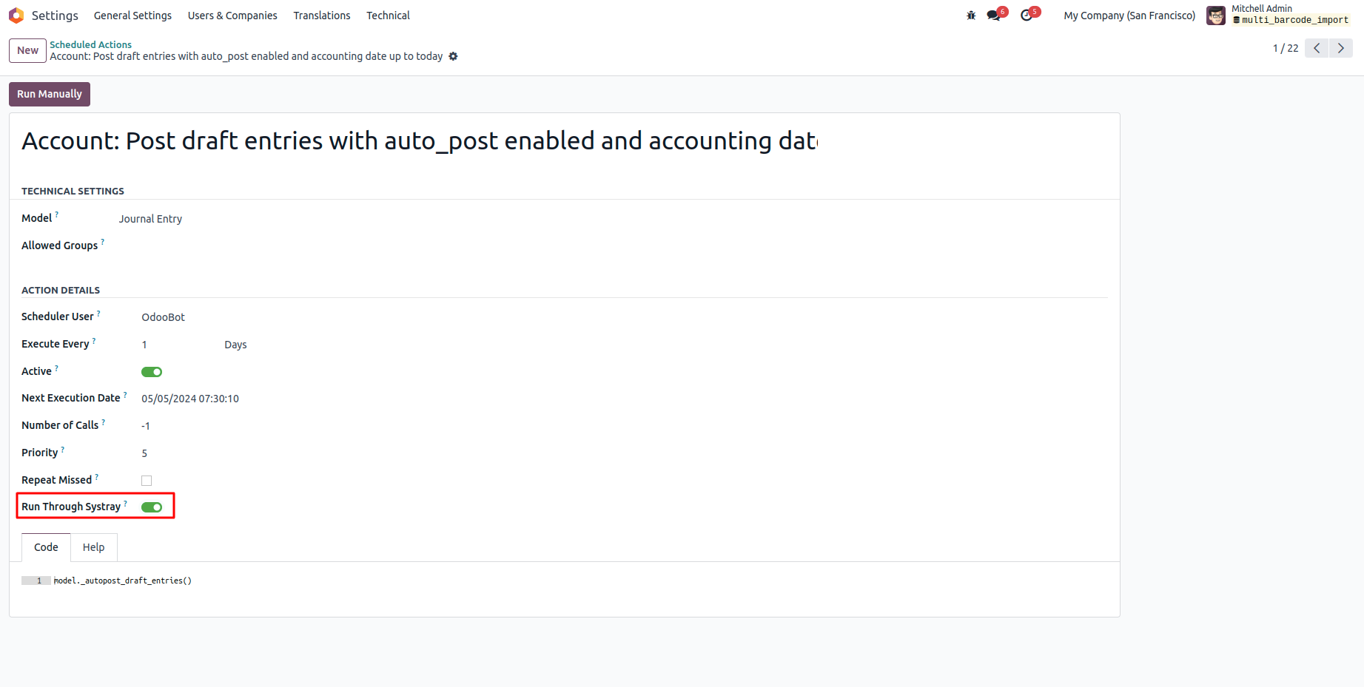Click the Odoo logo home icon

tap(16, 16)
